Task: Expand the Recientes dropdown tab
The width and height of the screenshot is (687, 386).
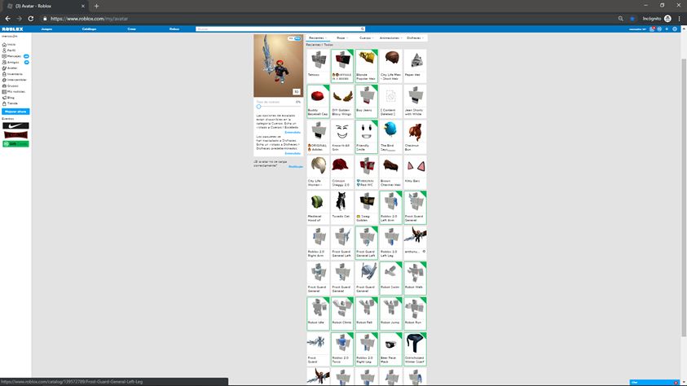Action: 318,38
